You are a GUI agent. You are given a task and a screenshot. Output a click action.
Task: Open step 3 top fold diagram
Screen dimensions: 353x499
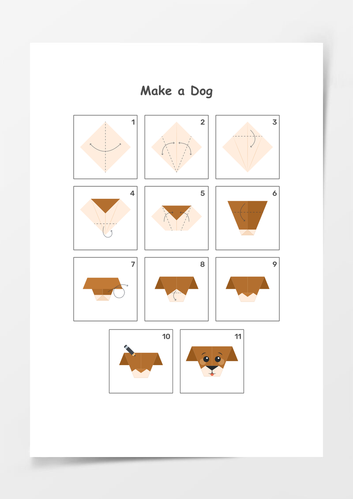click(248, 147)
